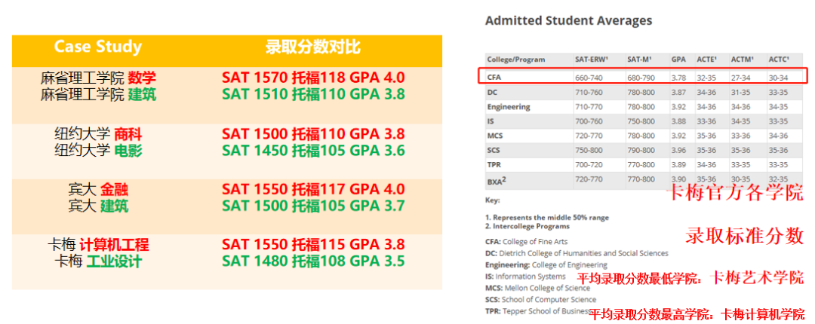Select the '宾大 建筑' row label
This screenshot has height=324, width=815.
coord(98,206)
